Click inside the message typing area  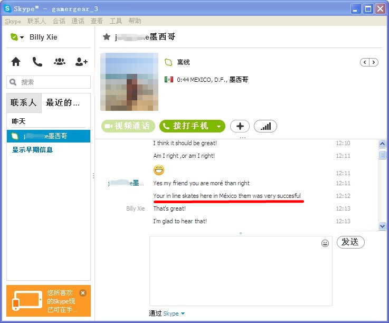coord(241,271)
